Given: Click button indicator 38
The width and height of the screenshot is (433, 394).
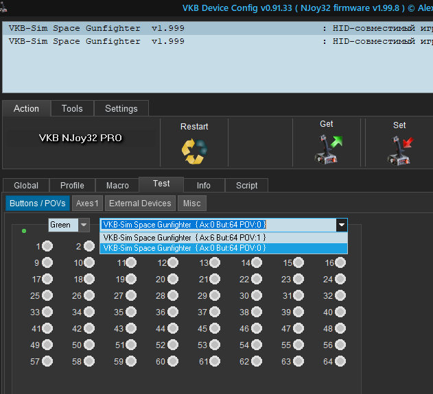Looking at the screenshot, I should 257,312.
